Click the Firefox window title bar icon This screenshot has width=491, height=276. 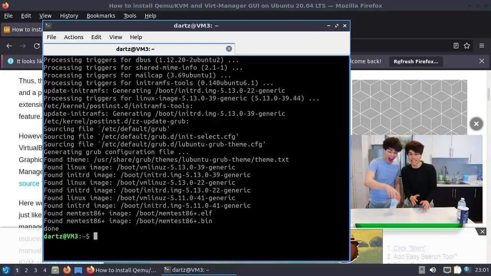5,5
